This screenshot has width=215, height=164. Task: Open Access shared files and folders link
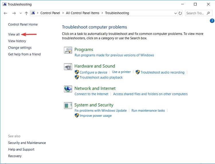[x=150, y=94]
